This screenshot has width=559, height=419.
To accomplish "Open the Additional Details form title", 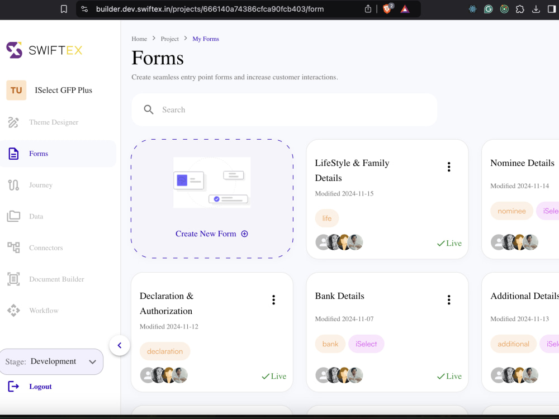I will pyautogui.click(x=524, y=296).
